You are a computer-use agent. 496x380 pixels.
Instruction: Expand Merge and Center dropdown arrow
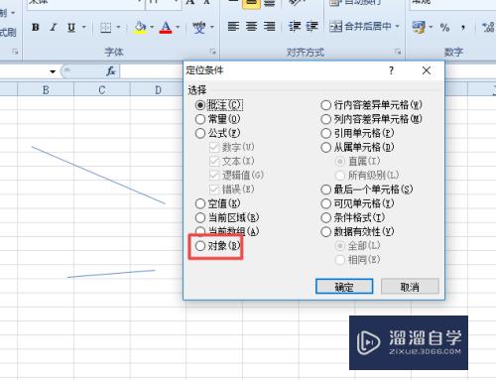[397, 26]
